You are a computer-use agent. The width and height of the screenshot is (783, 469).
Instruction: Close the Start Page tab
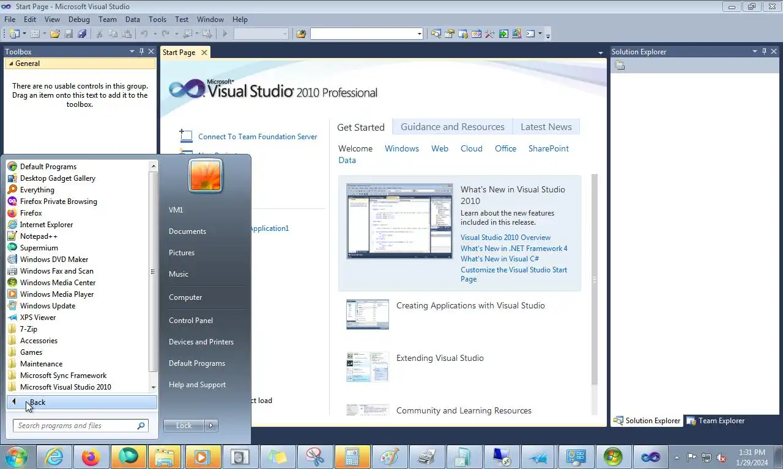coord(204,53)
